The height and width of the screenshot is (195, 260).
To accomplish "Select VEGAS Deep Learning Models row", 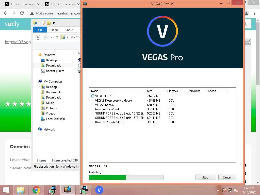I will [x=162, y=101].
